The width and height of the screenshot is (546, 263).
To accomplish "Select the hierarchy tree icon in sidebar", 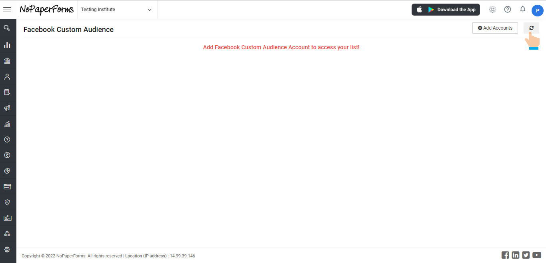I will pyautogui.click(x=7, y=234).
